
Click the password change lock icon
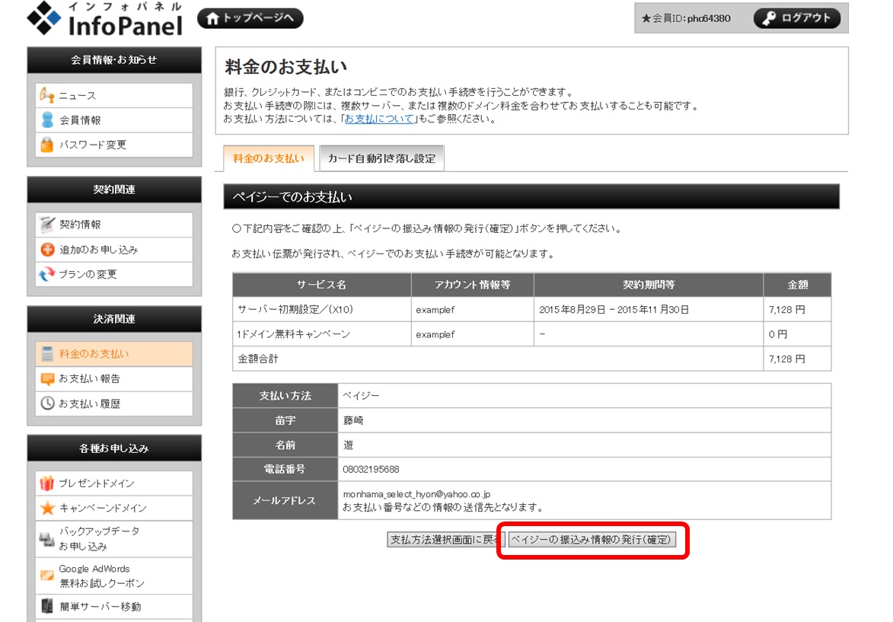pyautogui.click(x=47, y=144)
